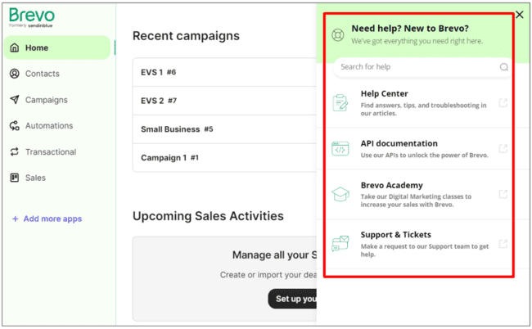Go to Contacts in sidebar
This screenshot has height=329, width=532.
[x=42, y=74]
